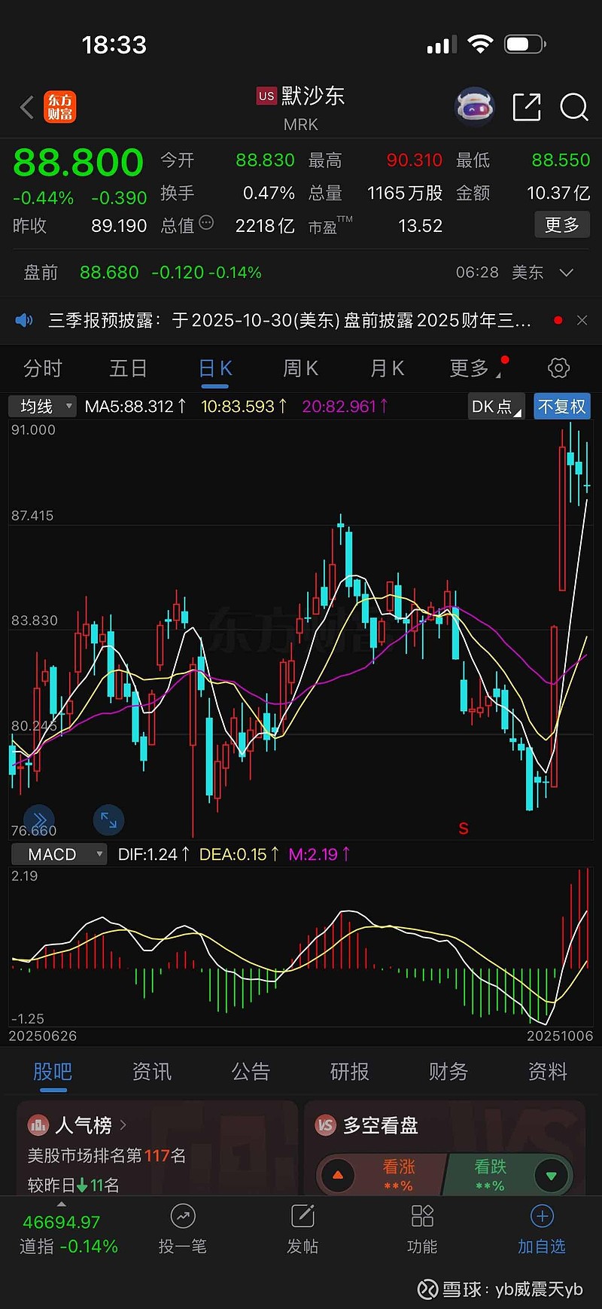Image resolution: width=602 pixels, height=1309 pixels.
Task: Tap the 最高 value 90.310
Action: coord(414,160)
